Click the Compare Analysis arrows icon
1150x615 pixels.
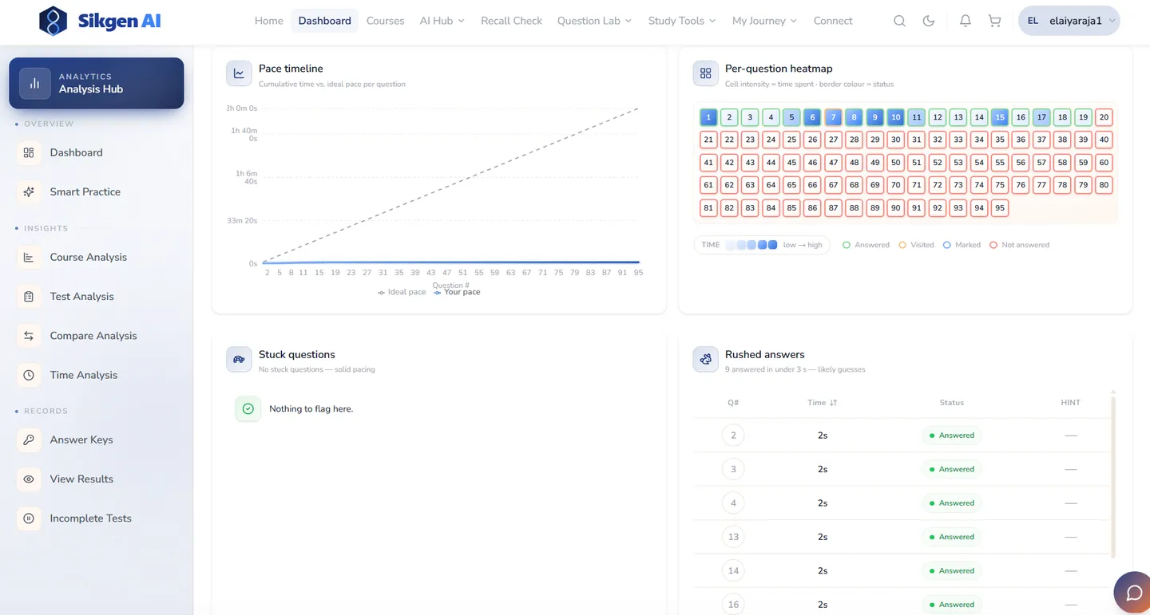pyautogui.click(x=29, y=336)
